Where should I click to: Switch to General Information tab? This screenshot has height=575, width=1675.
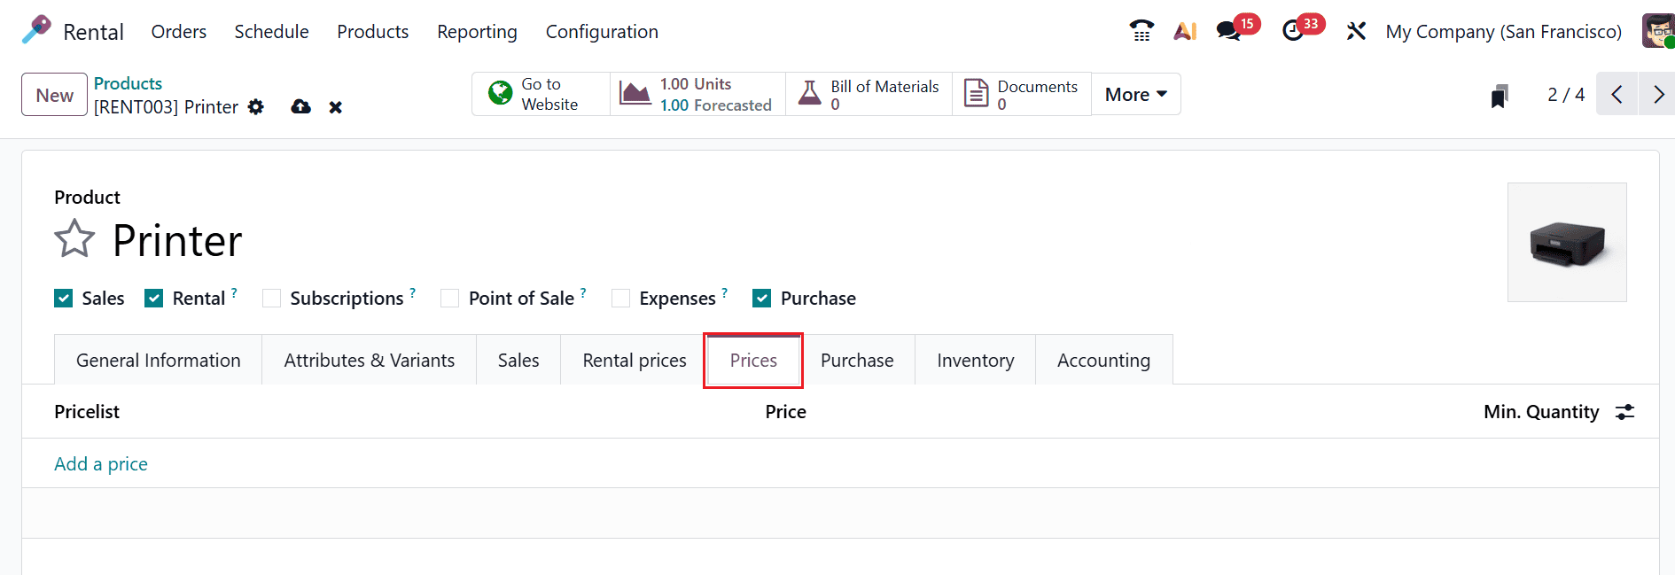(x=159, y=360)
